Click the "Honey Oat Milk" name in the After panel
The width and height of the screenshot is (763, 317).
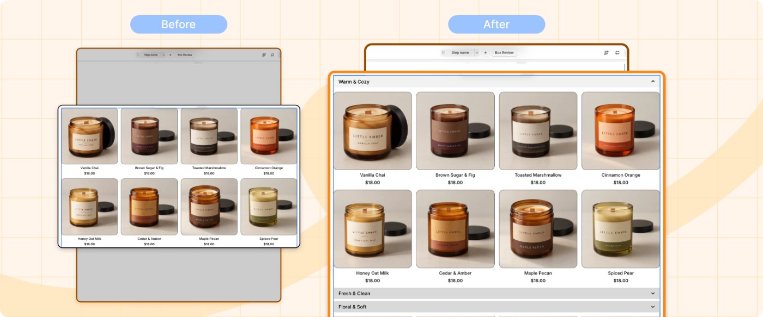pos(373,273)
